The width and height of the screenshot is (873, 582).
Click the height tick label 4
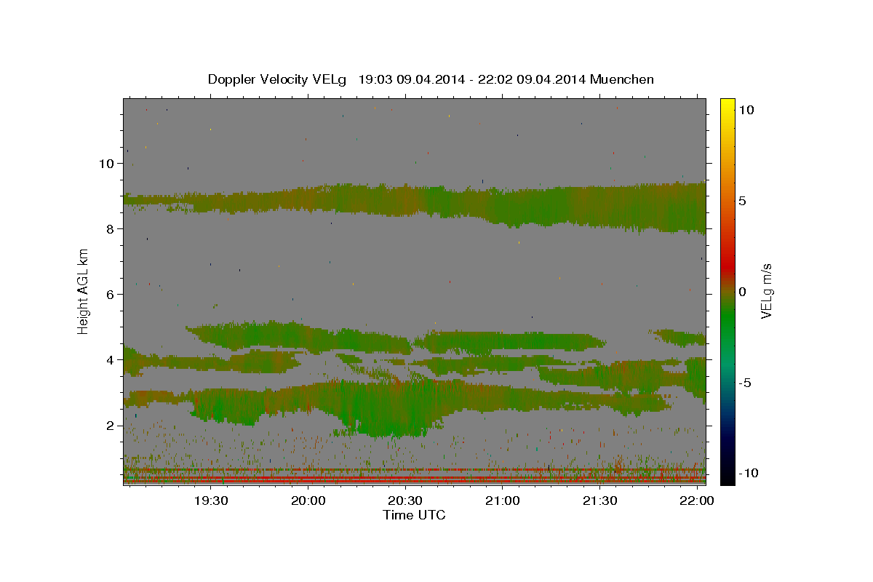pyautogui.click(x=111, y=360)
